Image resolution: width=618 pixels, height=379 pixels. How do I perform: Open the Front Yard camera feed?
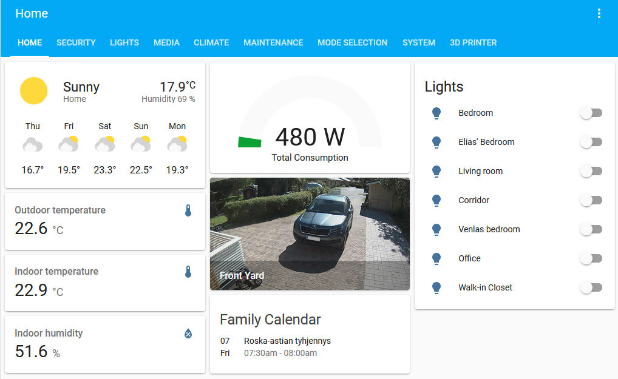point(310,234)
